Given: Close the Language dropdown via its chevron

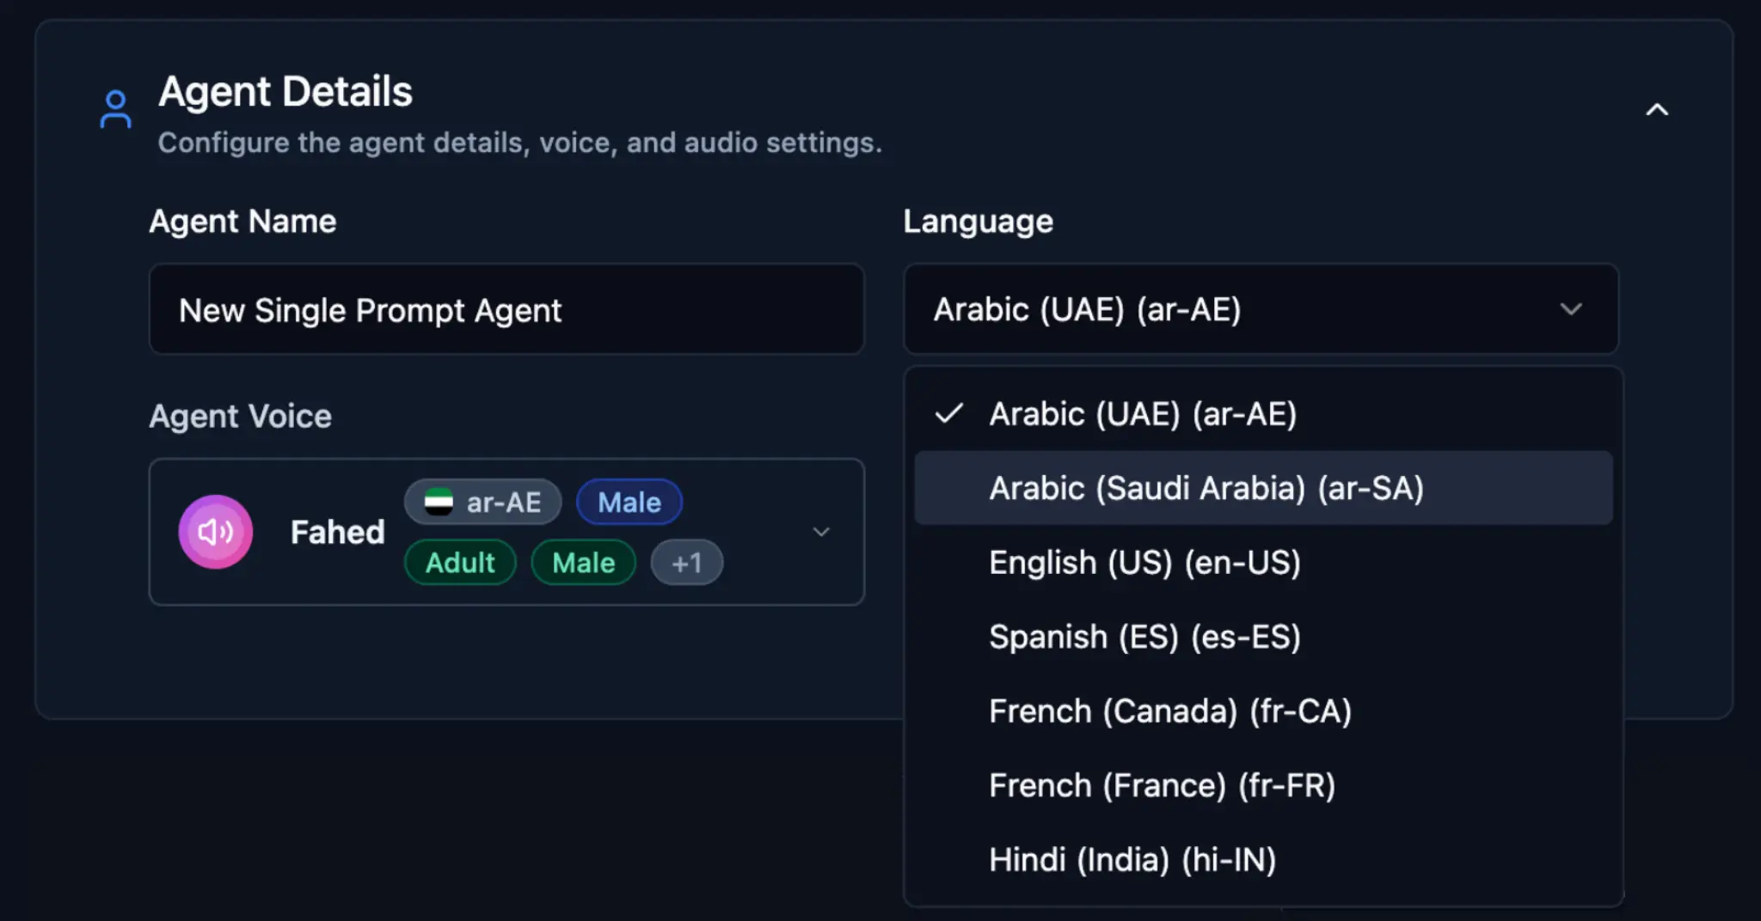Looking at the screenshot, I should [x=1571, y=309].
